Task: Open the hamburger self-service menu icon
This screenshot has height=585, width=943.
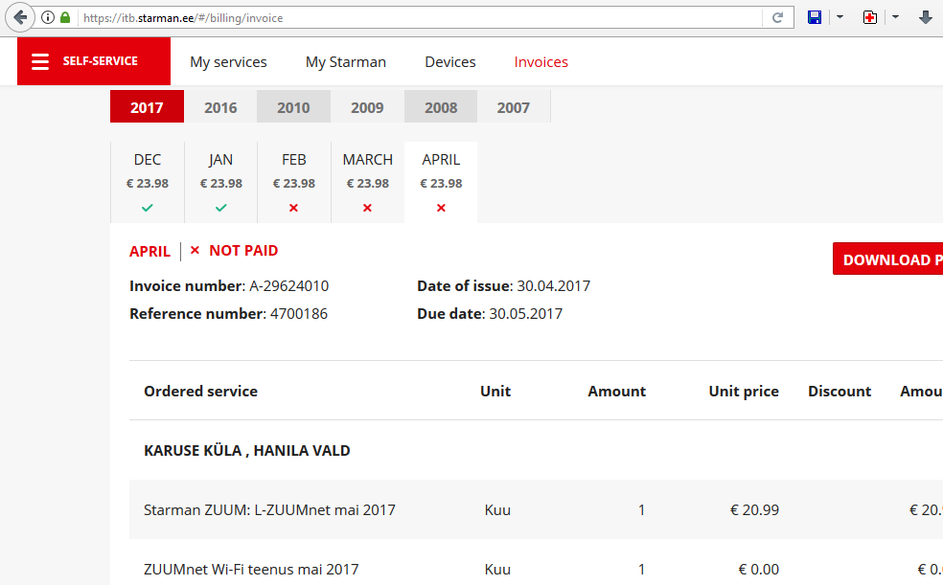Action: pos(39,61)
